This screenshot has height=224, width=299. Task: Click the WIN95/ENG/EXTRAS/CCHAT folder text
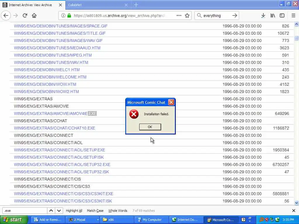(40, 121)
